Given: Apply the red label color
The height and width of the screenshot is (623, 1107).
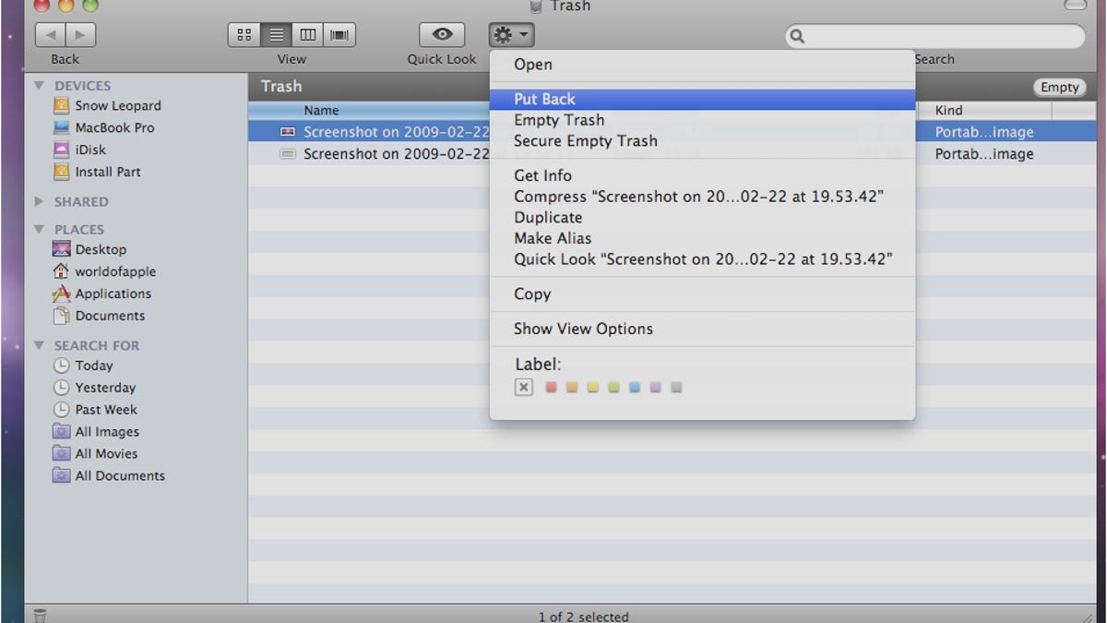Looking at the screenshot, I should point(551,388).
